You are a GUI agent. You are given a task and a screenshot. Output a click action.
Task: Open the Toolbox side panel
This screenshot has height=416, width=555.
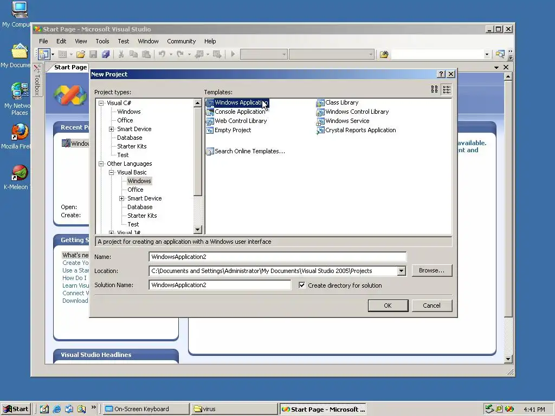[x=37, y=80]
